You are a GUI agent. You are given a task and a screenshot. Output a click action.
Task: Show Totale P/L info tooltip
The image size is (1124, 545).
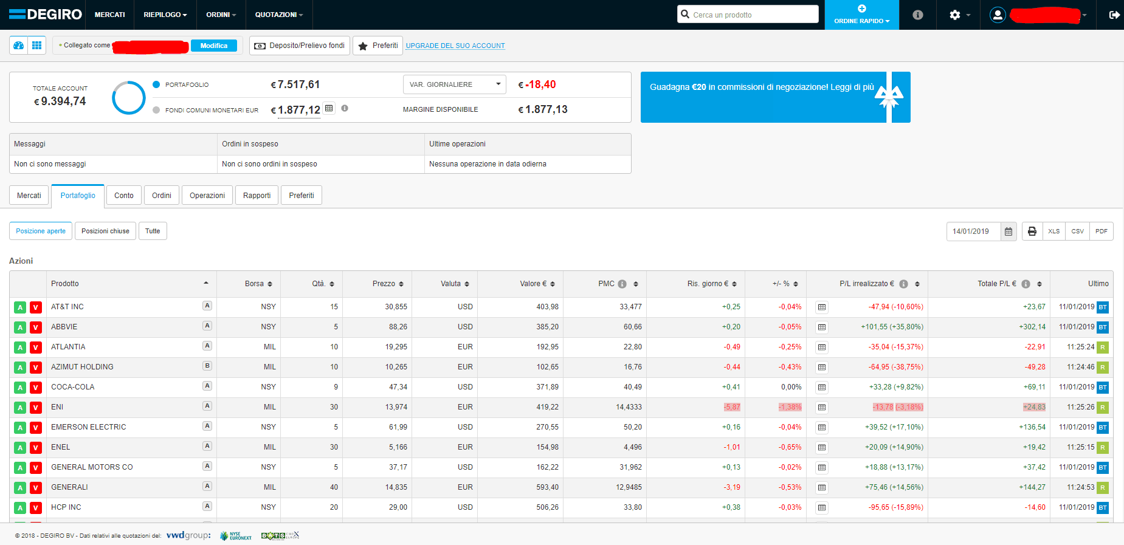pos(1026,284)
